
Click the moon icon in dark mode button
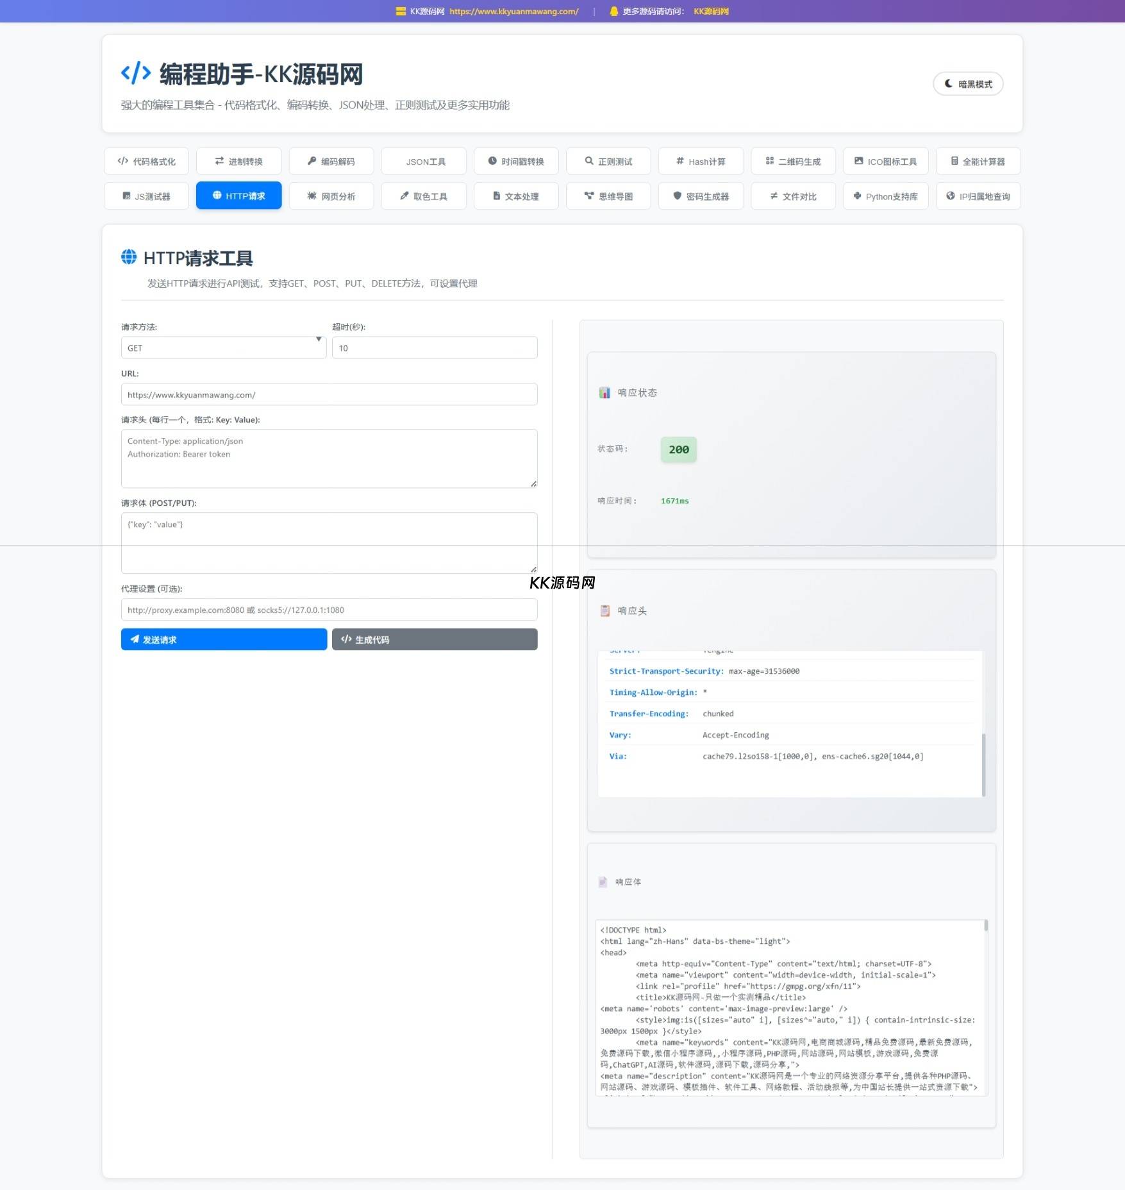pos(949,83)
